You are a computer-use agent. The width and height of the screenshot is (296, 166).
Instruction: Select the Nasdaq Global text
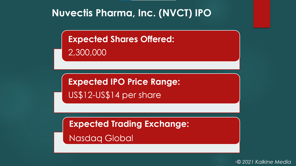click(101, 138)
